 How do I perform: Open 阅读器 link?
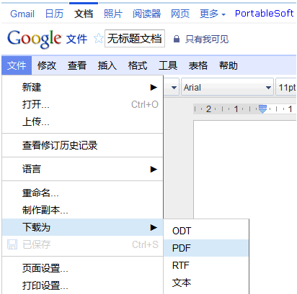pos(147,14)
